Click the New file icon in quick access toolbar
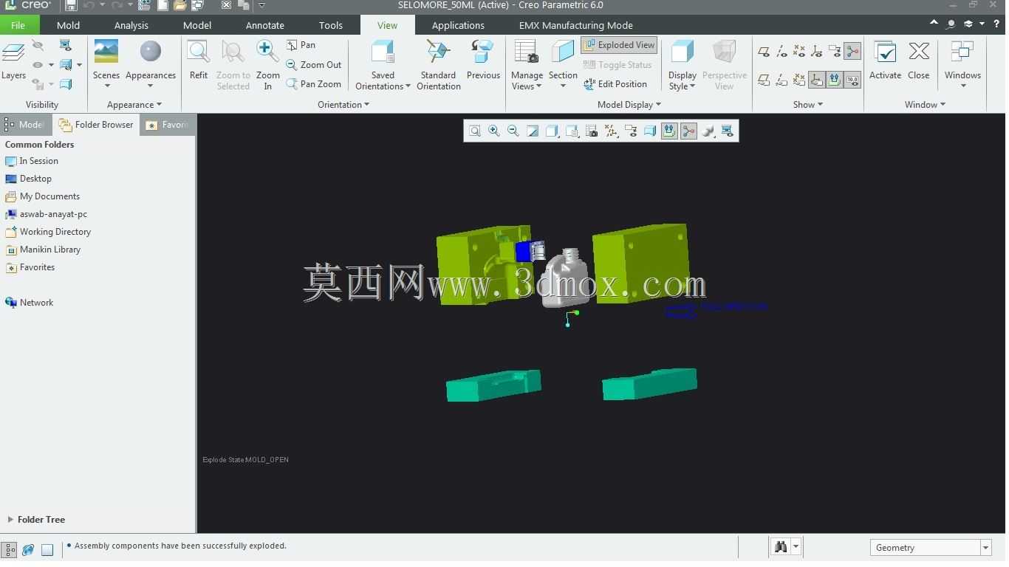The width and height of the screenshot is (1009, 567). [x=163, y=5]
